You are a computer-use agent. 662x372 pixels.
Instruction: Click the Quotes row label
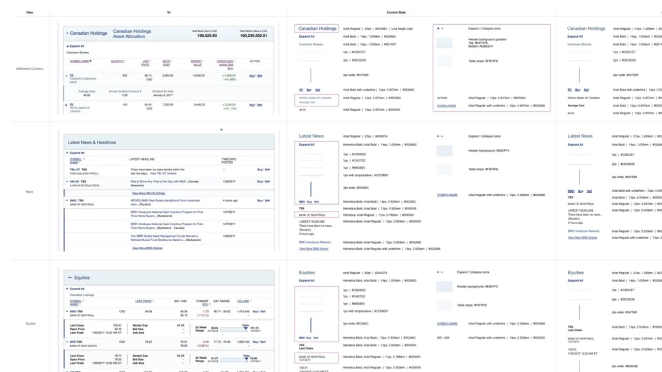pyautogui.click(x=31, y=323)
